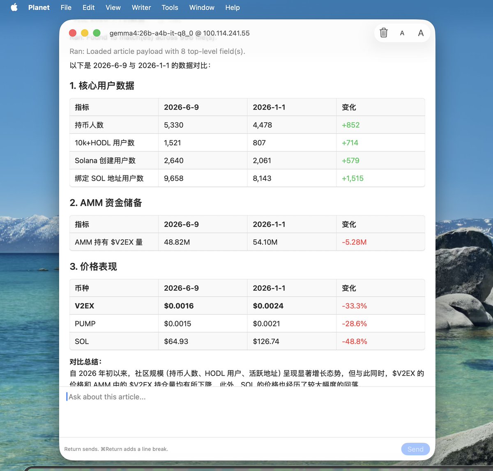This screenshot has width=493, height=471.
Task: Click the 'Solana 创建用户数' row label
Action: click(x=105, y=161)
